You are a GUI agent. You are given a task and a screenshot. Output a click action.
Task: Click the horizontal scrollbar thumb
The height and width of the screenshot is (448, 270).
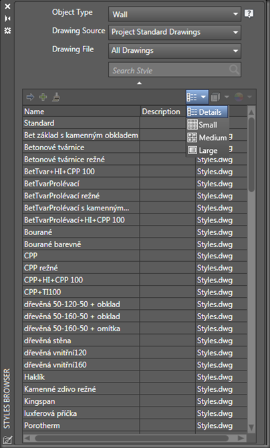[132, 438]
